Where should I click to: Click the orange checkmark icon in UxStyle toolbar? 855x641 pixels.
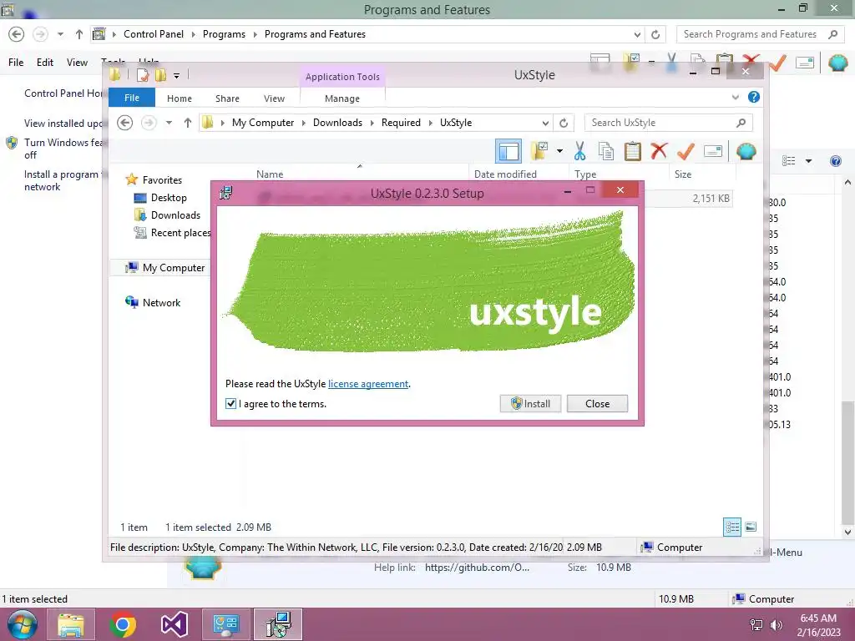click(x=686, y=151)
